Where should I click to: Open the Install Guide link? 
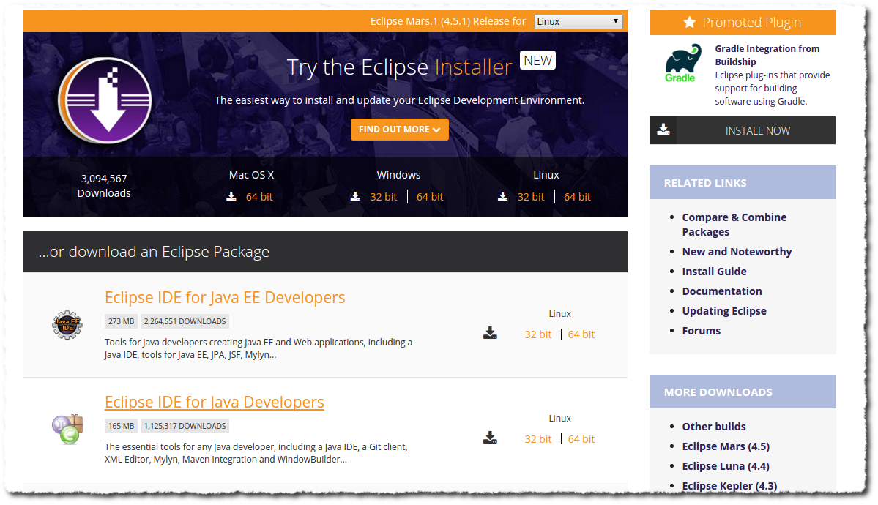714,272
